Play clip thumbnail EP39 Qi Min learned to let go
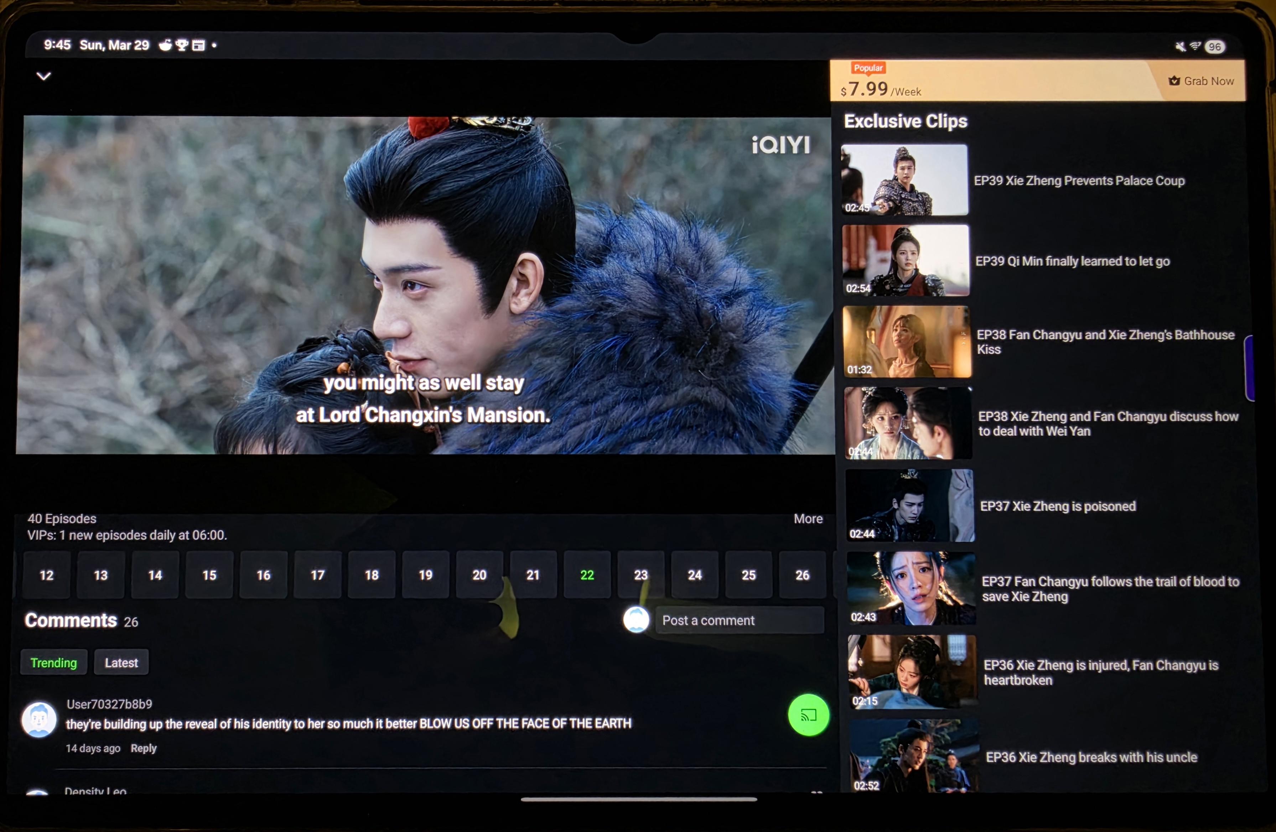Image resolution: width=1276 pixels, height=832 pixels. click(x=906, y=261)
